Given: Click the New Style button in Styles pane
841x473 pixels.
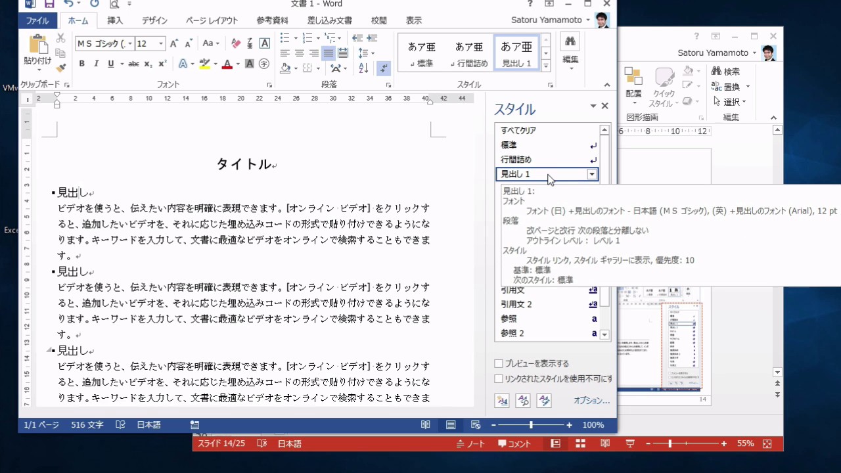Looking at the screenshot, I should (x=502, y=400).
